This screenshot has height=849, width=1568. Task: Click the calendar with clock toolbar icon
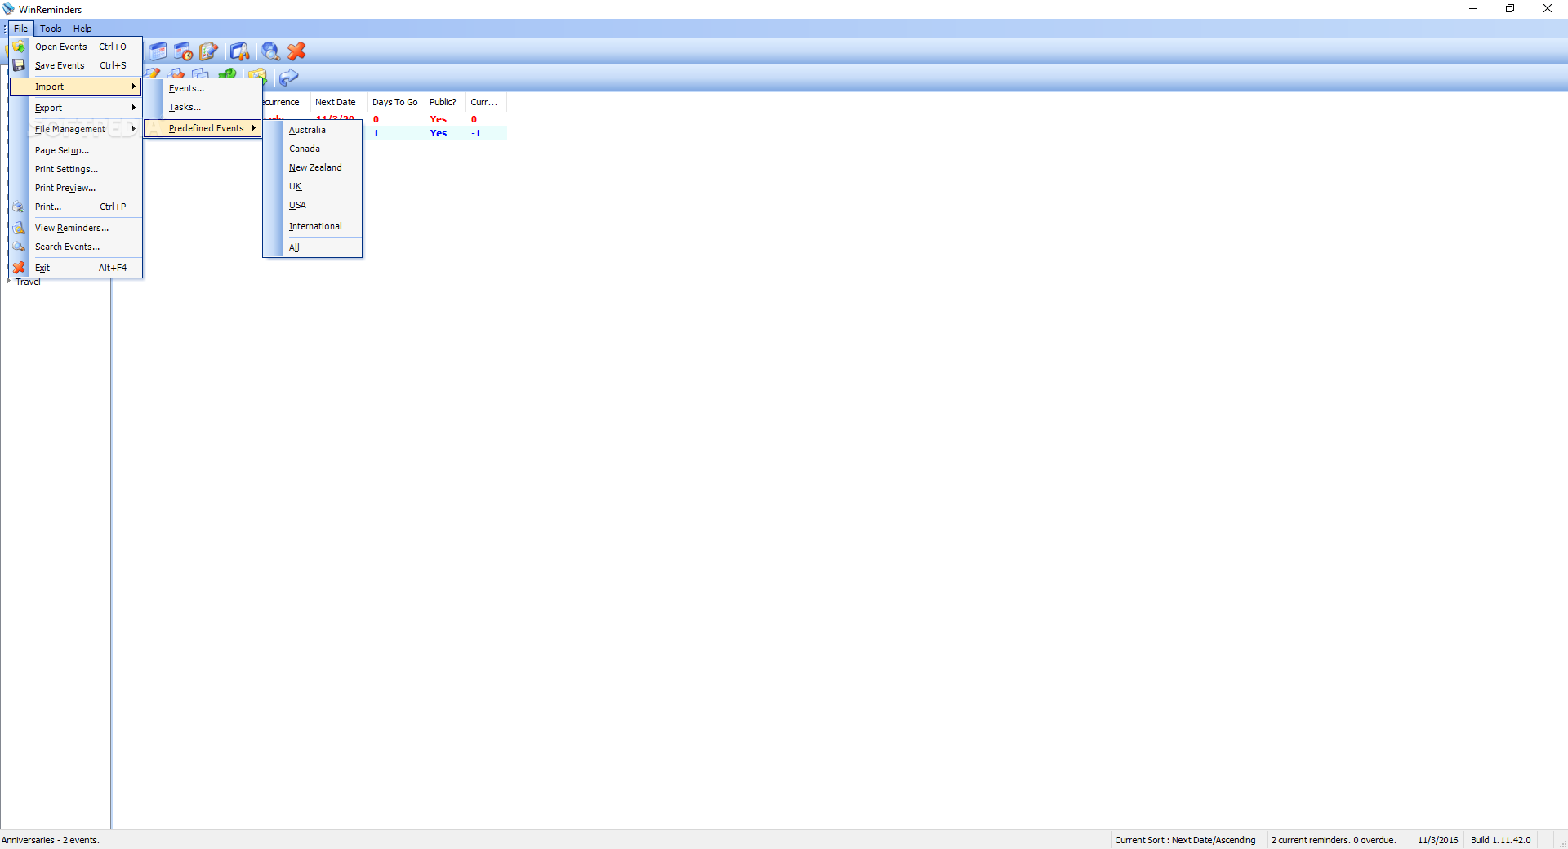[x=184, y=51]
